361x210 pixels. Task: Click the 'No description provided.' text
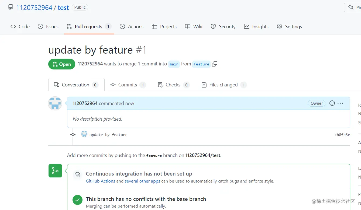pos(97,119)
